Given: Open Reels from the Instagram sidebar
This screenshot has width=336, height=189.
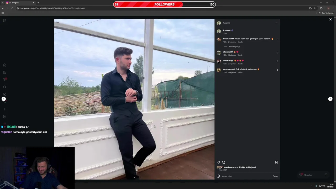Looking at the screenshot, I should pyautogui.click(x=5, y=72).
